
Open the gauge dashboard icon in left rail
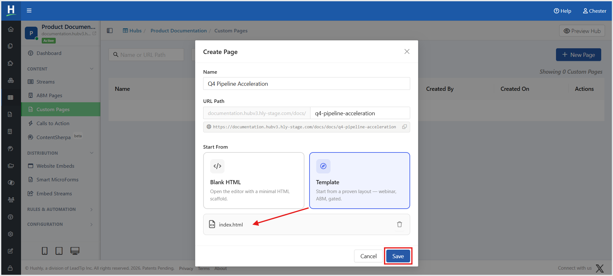click(11, 217)
